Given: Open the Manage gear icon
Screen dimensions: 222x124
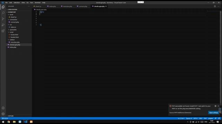Looking at the screenshot, I should click(3, 114).
